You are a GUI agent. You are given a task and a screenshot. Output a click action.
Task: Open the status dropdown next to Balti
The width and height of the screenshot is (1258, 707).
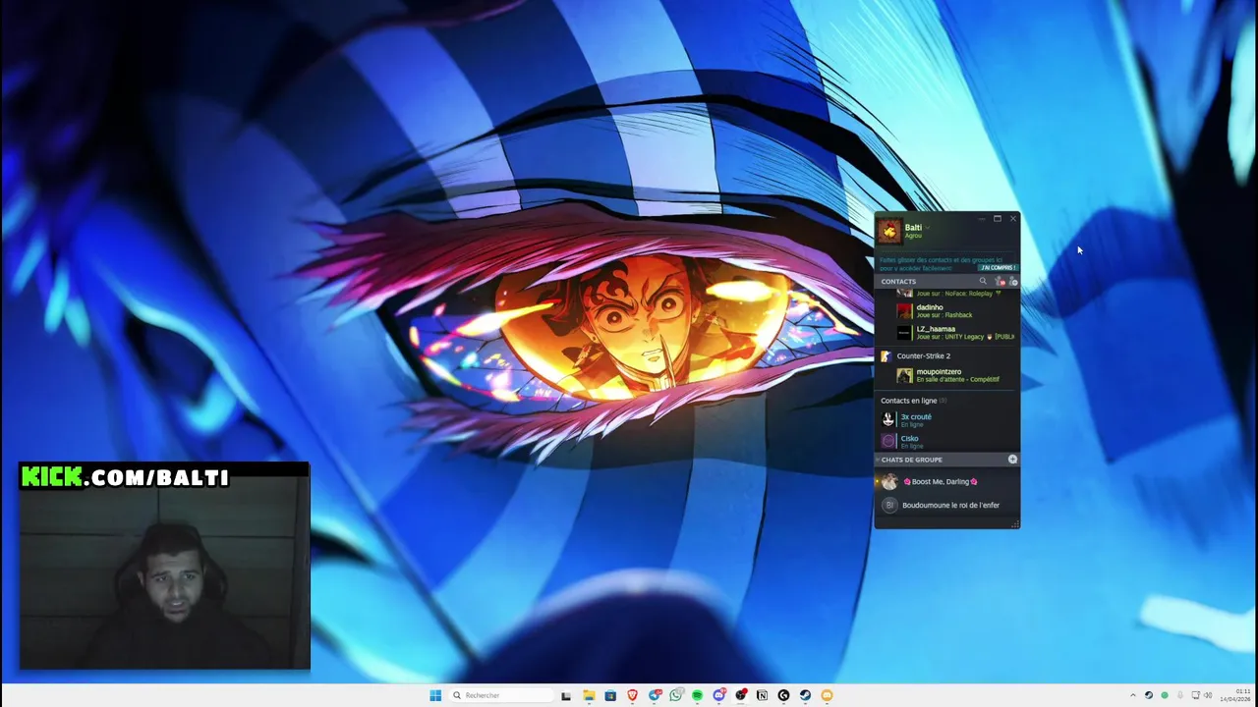coord(927,228)
